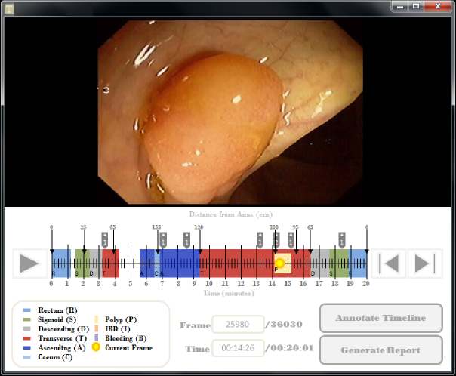The height and width of the screenshot is (376, 456).
Task: Click the Ascending (A) legend color swatch
Action: click(26, 348)
